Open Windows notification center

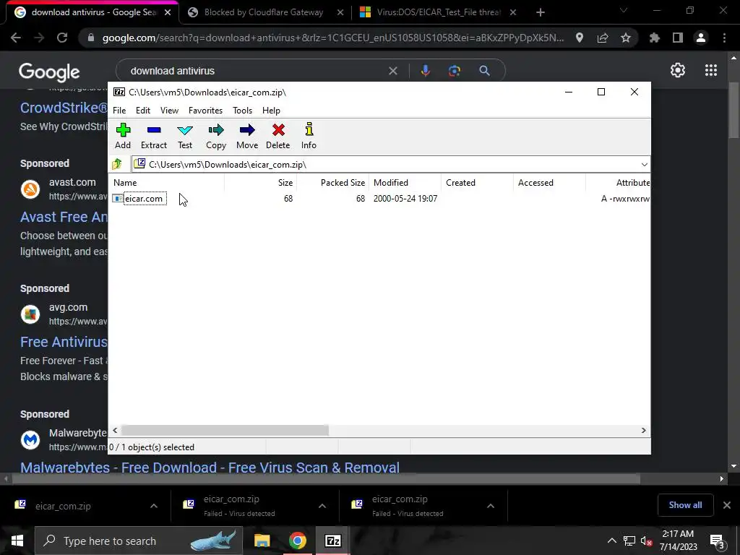pyautogui.click(x=717, y=541)
